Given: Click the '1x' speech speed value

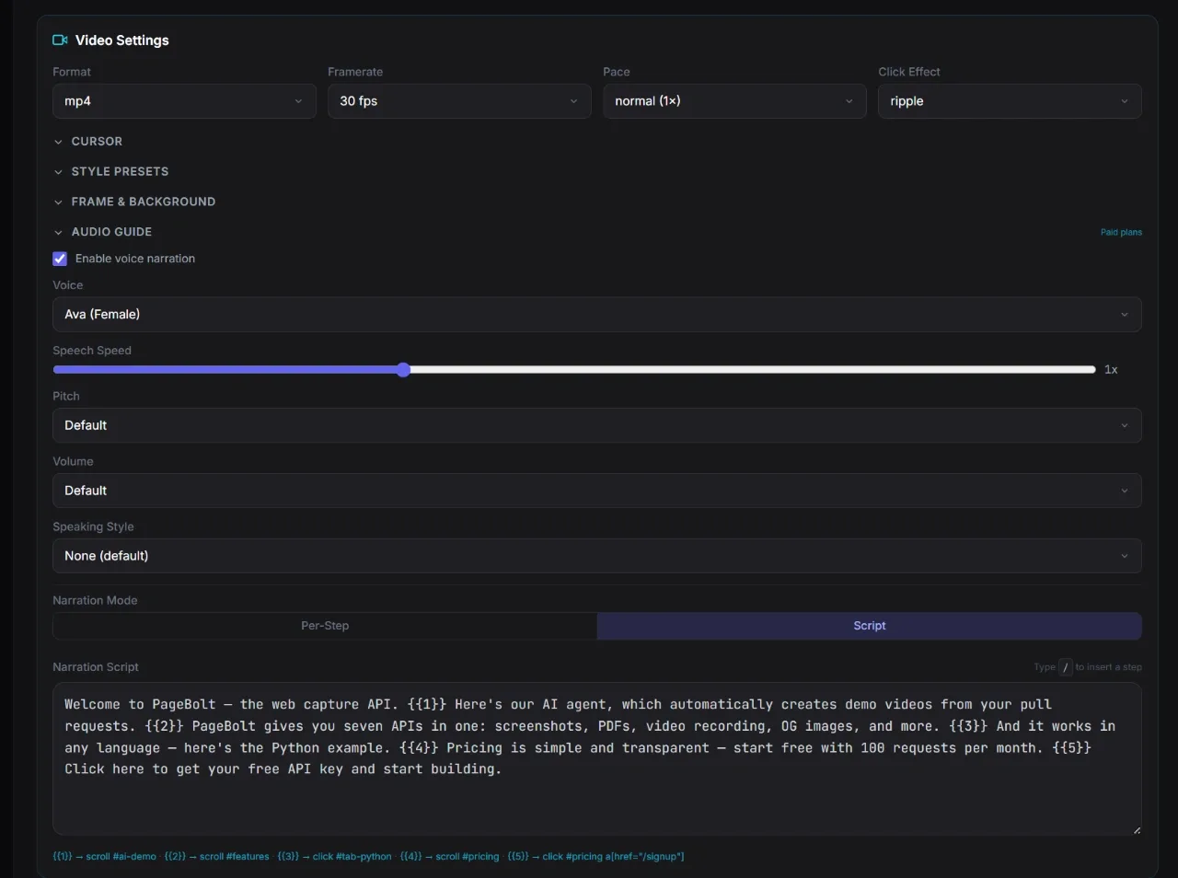Looking at the screenshot, I should (x=1111, y=370).
